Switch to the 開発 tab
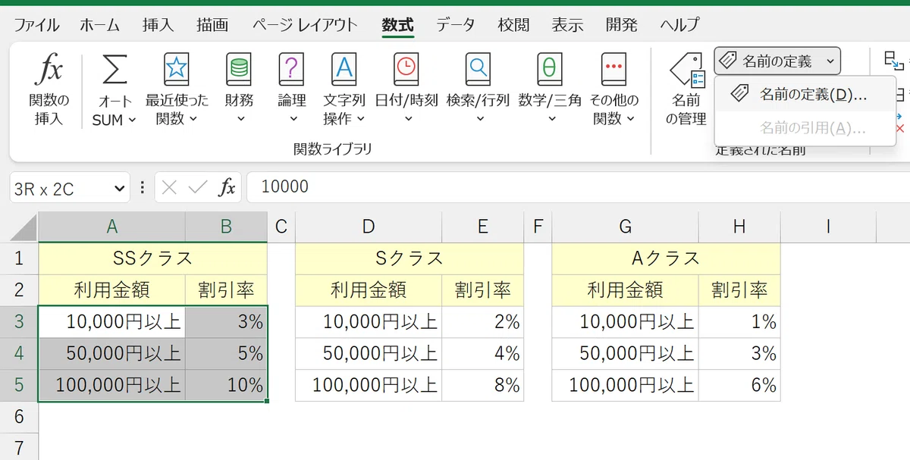 pos(621,24)
